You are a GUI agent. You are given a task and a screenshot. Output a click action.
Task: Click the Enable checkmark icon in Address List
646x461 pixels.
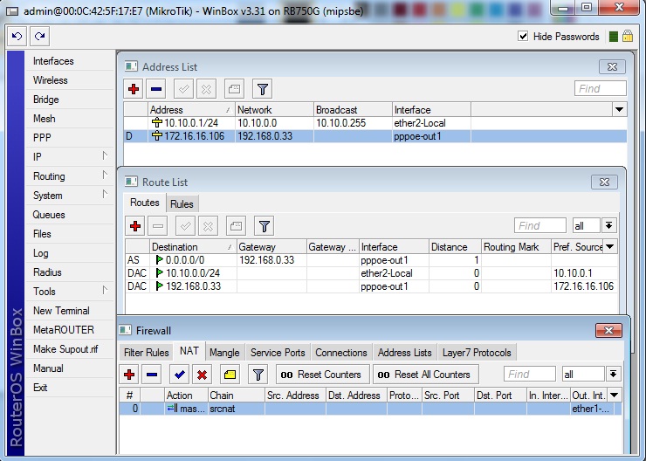[x=183, y=89]
